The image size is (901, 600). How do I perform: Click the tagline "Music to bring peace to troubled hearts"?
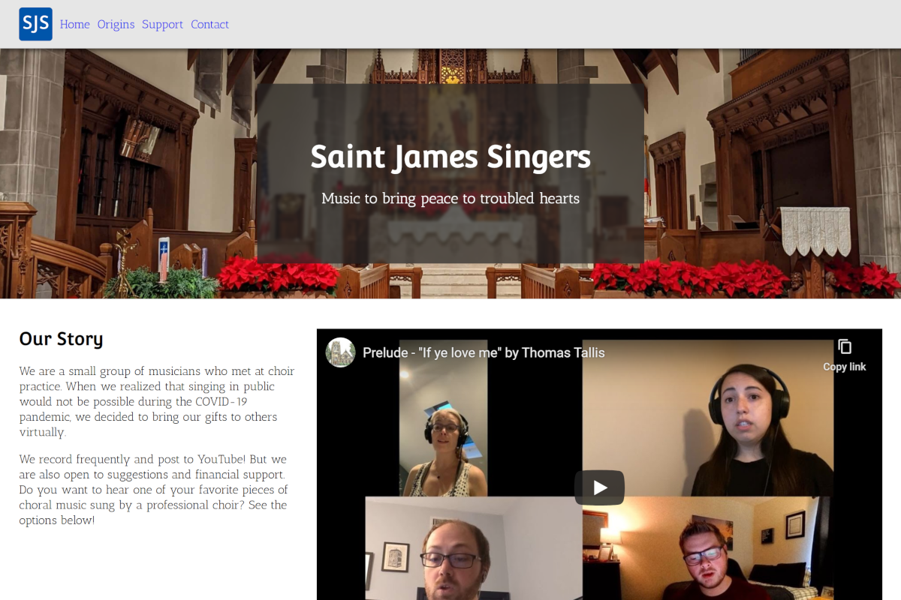pos(450,198)
